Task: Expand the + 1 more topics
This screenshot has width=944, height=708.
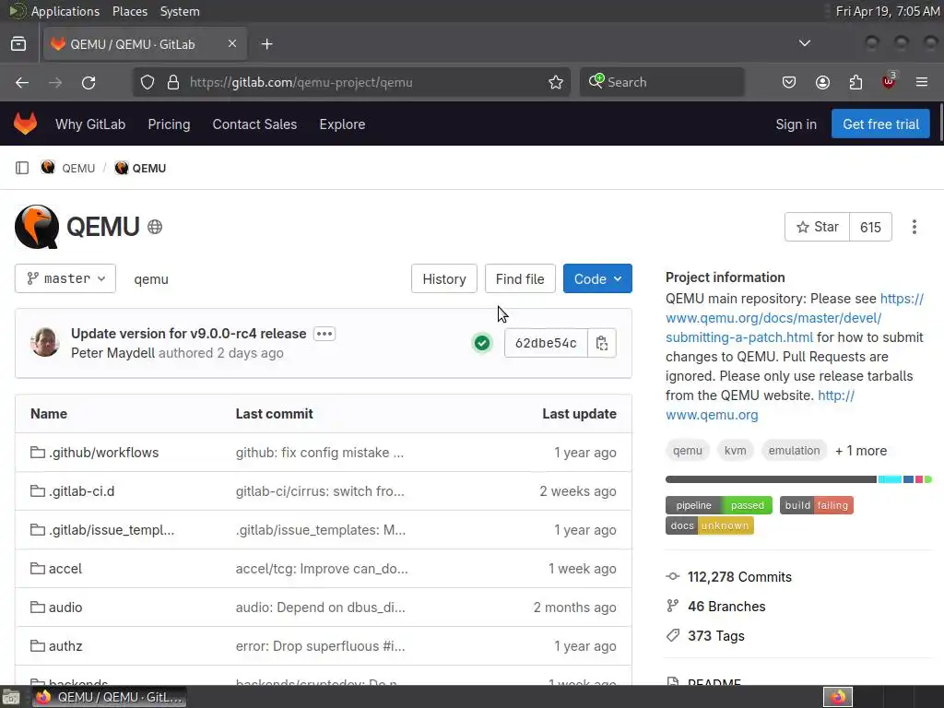Action: click(x=861, y=450)
